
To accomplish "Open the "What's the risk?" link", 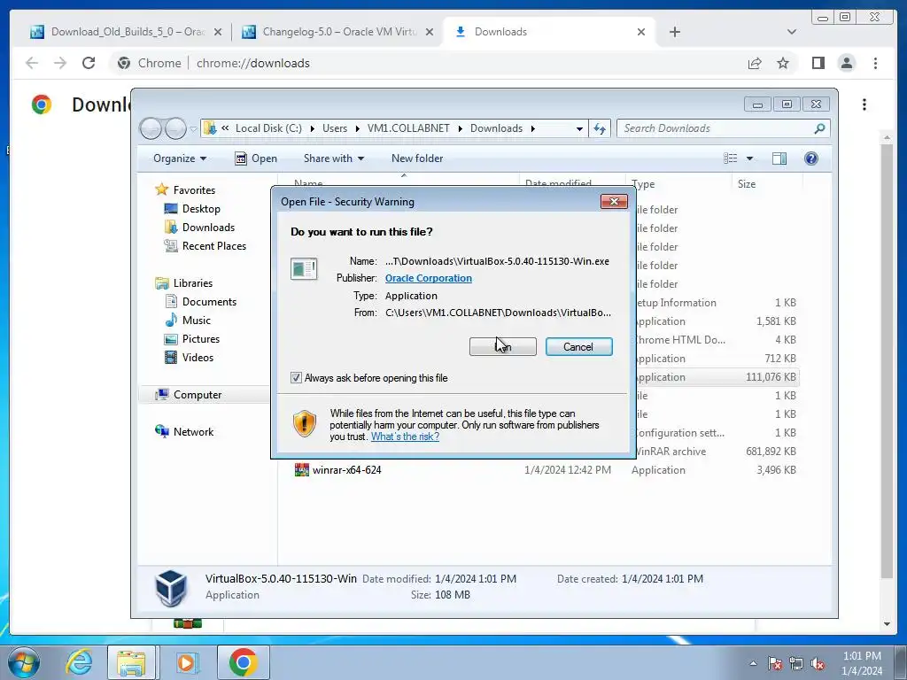I will 405,437.
